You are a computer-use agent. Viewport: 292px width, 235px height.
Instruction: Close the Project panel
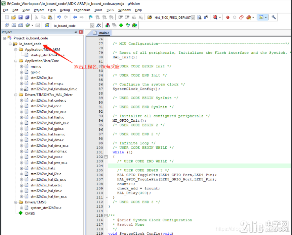click(x=81, y=32)
